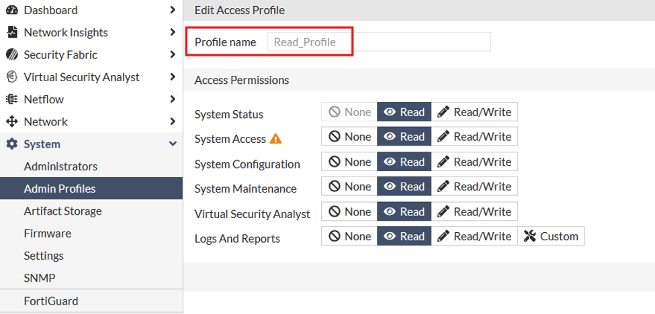Image resolution: width=655 pixels, height=314 pixels.
Task: Click the Profile name input field
Action: [x=379, y=42]
